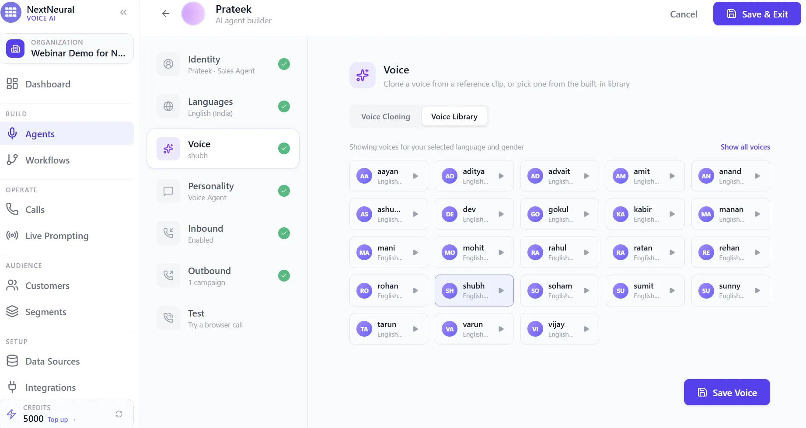This screenshot has height=428, width=806.
Task: Click the Voice sparkle header icon
Action: click(362, 75)
